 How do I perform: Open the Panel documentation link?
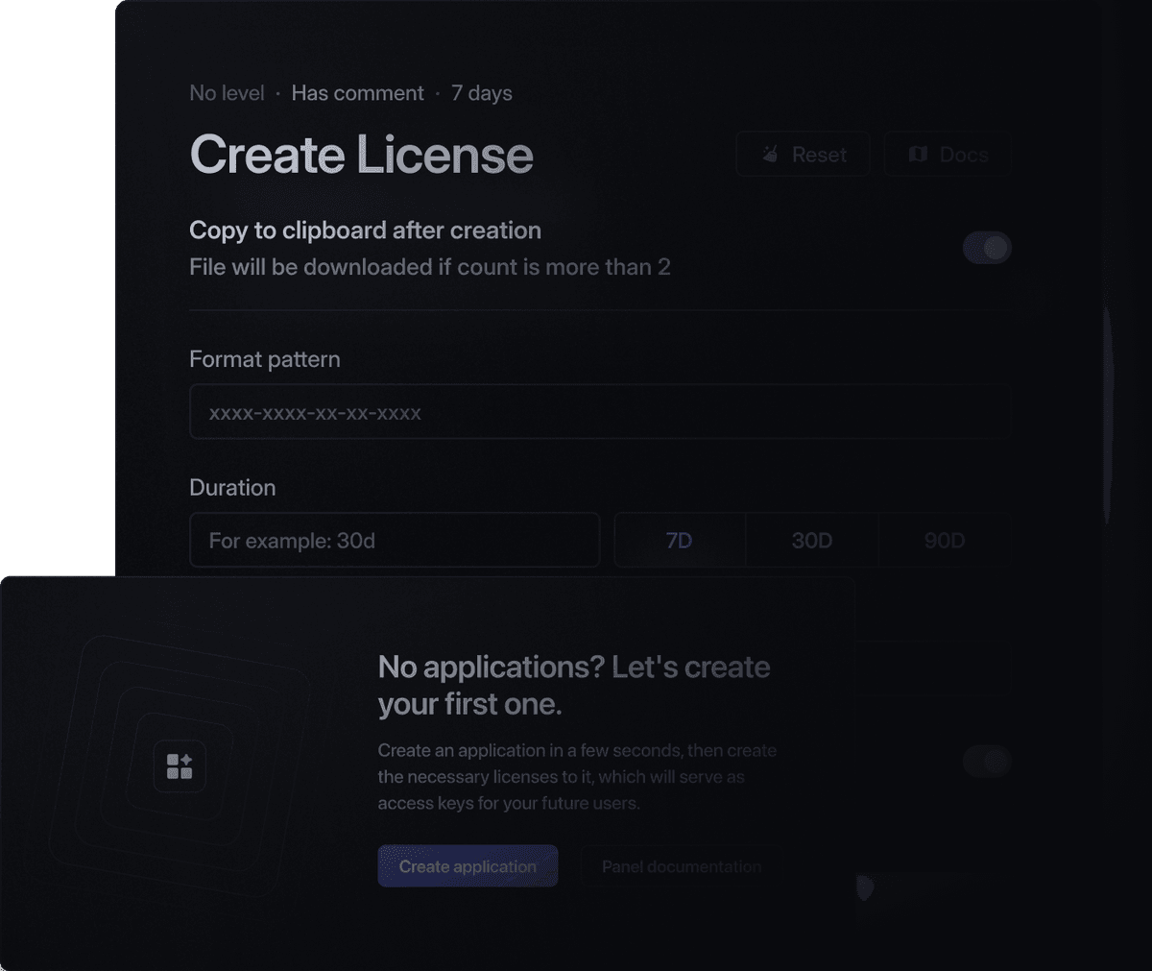(x=682, y=866)
